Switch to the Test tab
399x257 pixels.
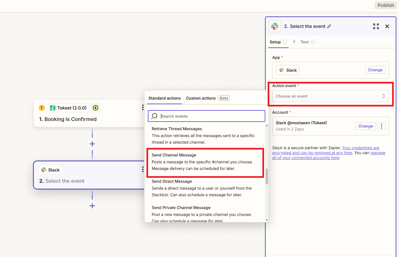[308, 42]
